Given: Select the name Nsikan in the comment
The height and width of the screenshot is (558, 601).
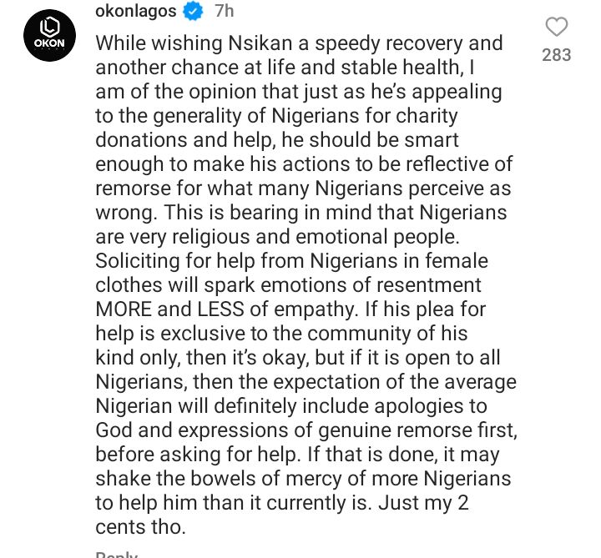Looking at the screenshot, I should pos(260,43).
